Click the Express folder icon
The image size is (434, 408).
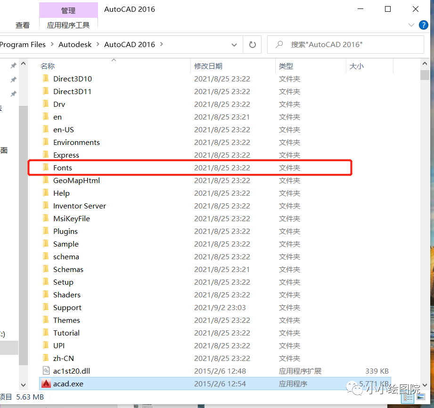pyautogui.click(x=46, y=155)
